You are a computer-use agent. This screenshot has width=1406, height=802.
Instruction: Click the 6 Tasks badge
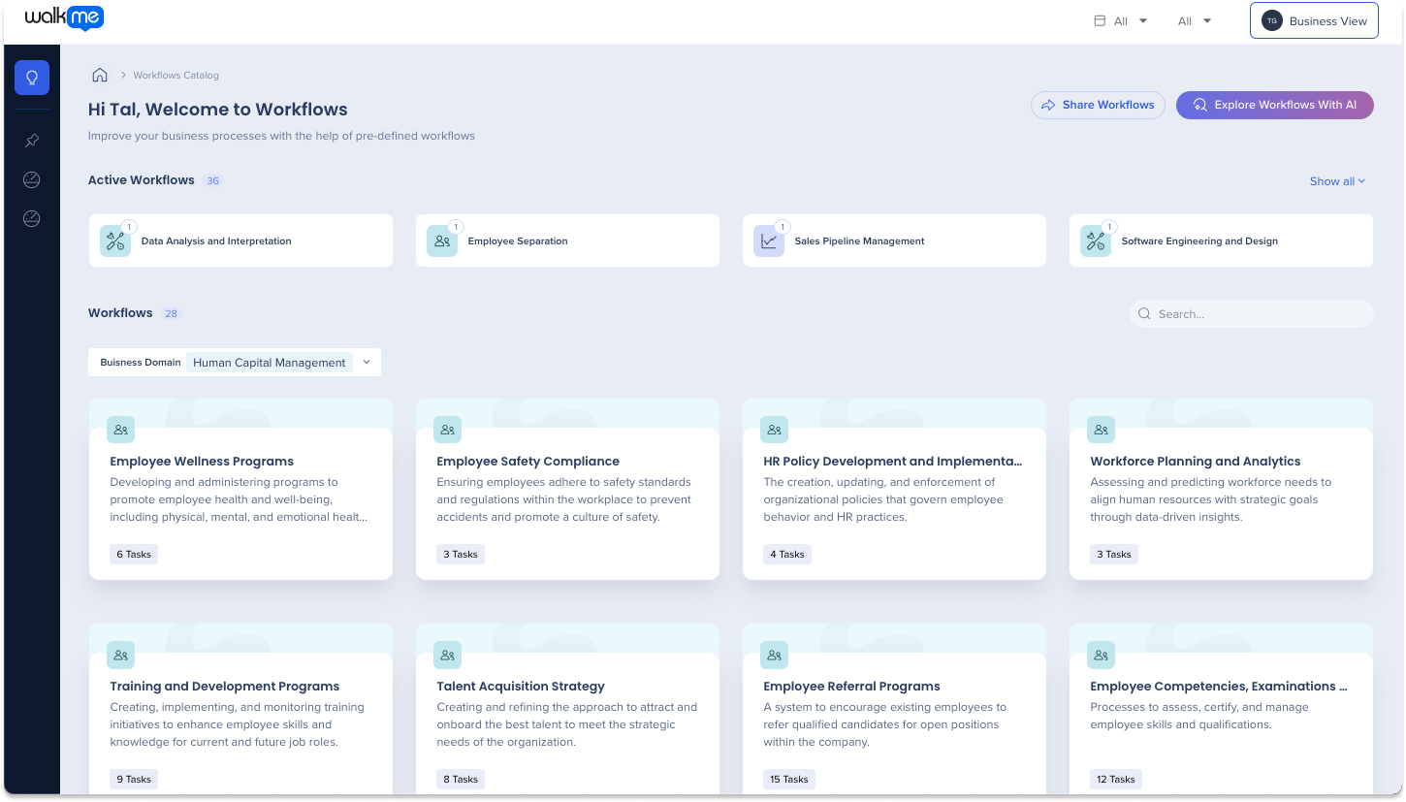click(x=134, y=555)
